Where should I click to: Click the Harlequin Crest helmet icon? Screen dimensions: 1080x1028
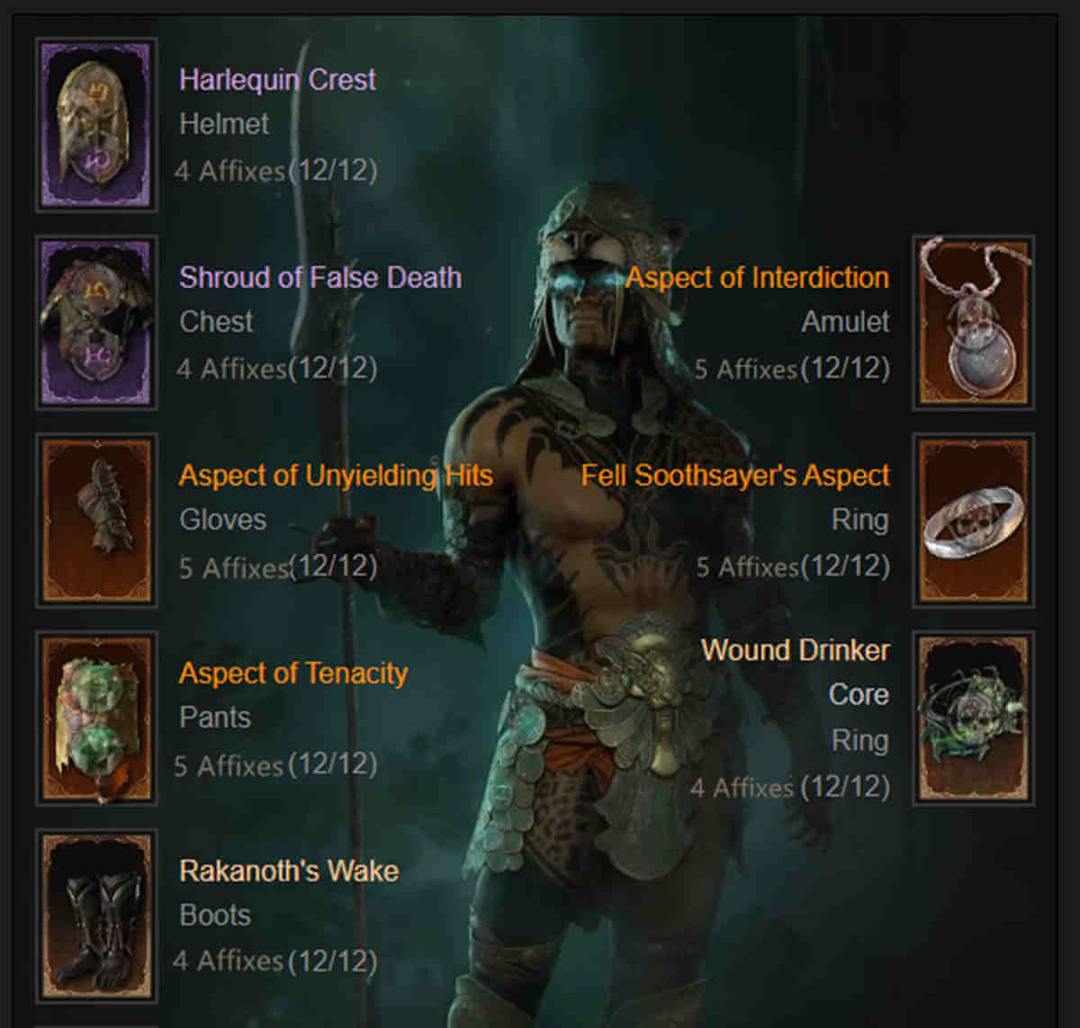click(x=96, y=124)
